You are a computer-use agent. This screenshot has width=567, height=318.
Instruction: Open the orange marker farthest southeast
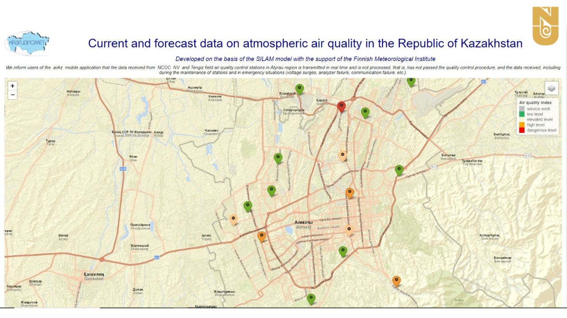click(396, 281)
